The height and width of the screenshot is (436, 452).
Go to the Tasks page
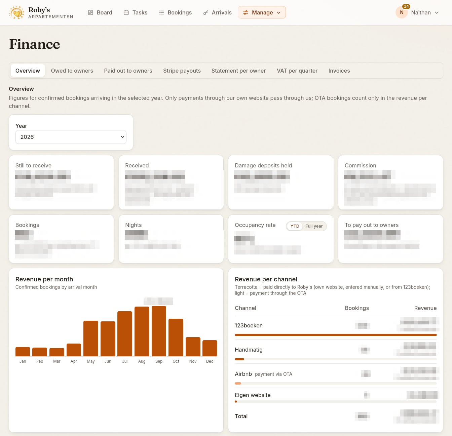pyautogui.click(x=136, y=12)
